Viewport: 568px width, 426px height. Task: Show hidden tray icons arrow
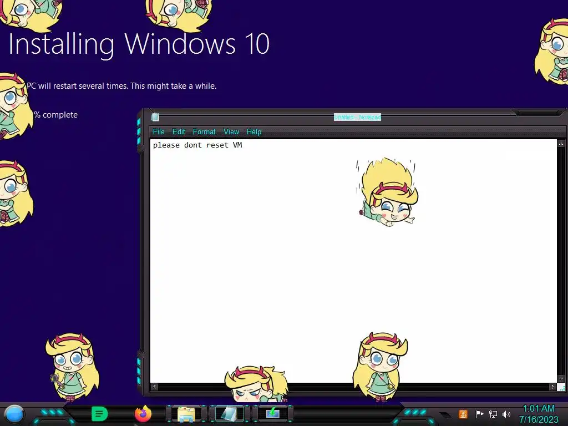click(x=445, y=415)
